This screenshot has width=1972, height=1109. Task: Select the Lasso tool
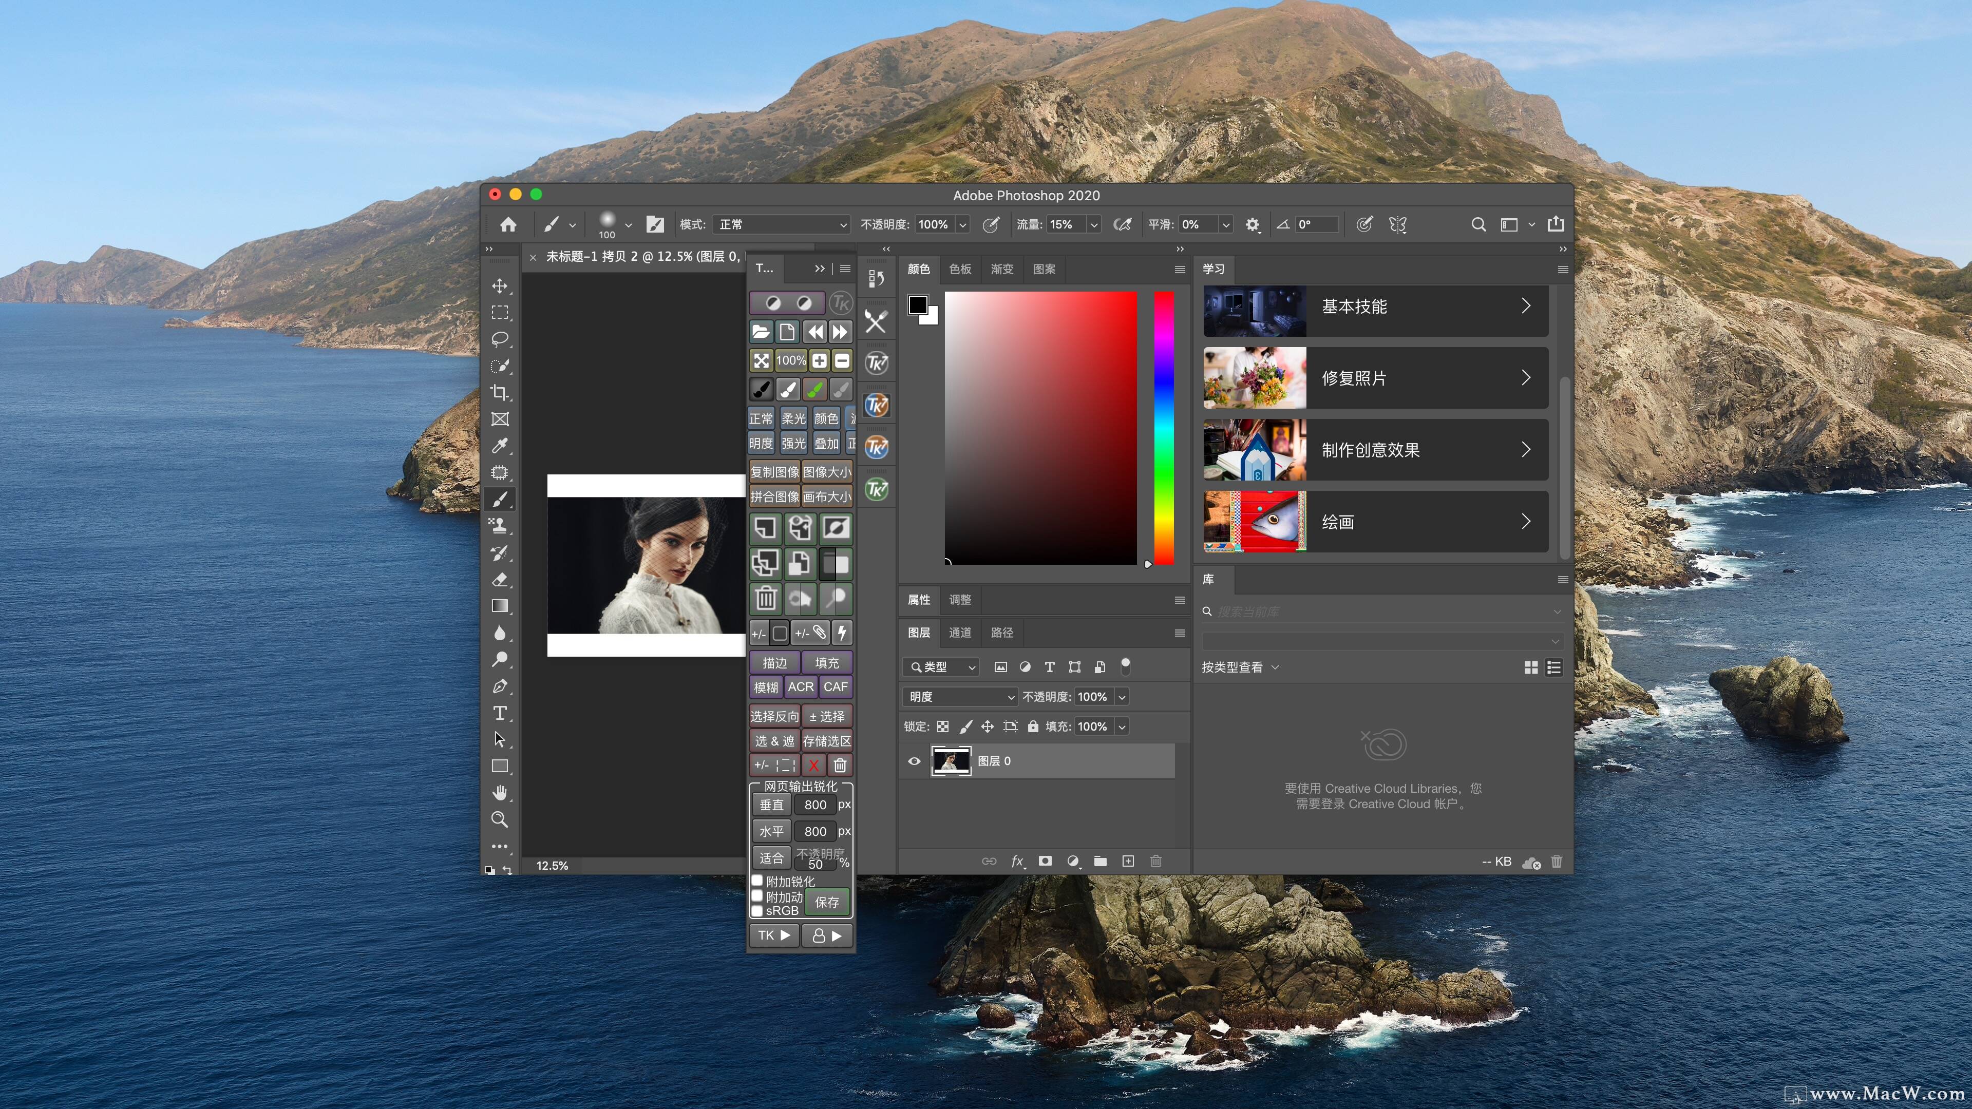point(500,339)
